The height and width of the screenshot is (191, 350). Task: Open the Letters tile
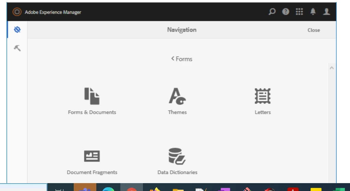point(263,101)
